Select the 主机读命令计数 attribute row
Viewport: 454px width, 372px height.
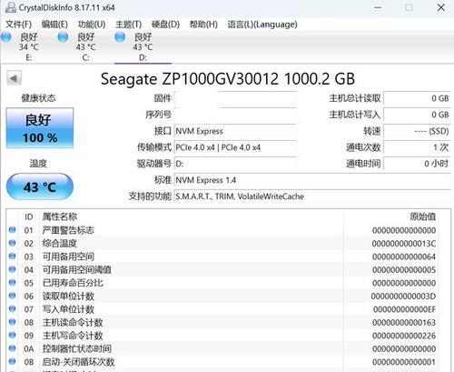coord(222,322)
